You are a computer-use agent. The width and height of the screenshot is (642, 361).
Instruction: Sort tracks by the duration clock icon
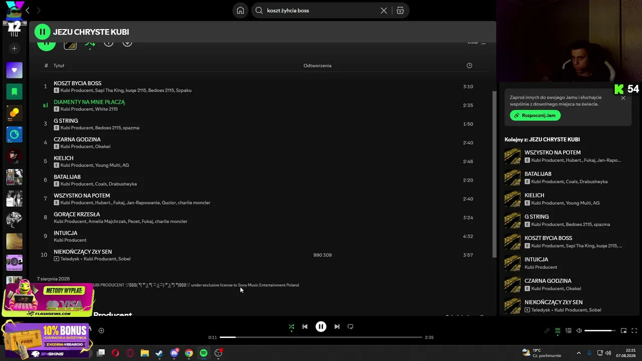pyautogui.click(x=469, y=66)
